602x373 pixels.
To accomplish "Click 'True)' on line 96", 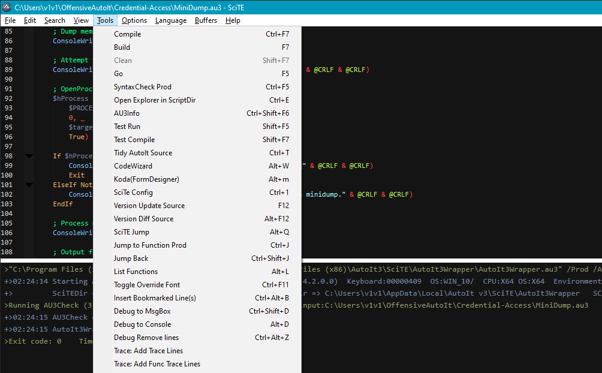I will (x=79, y=137).
